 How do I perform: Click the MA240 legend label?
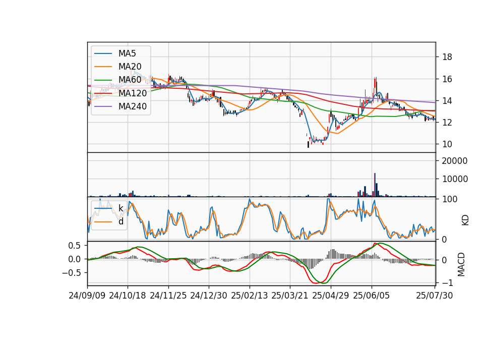(x=133, y=106)
